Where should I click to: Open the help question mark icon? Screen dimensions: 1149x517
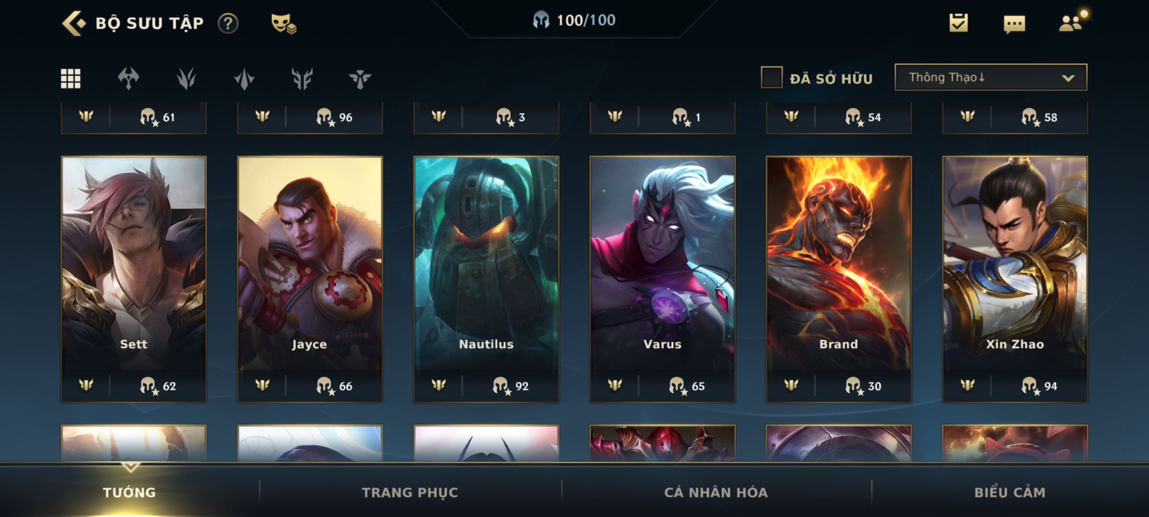[228, 23]
